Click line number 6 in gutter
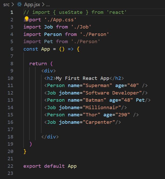165x179 pixels. (x=12, y=49)
